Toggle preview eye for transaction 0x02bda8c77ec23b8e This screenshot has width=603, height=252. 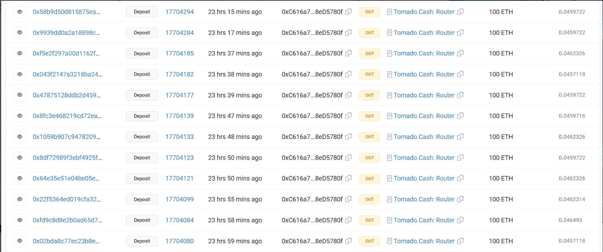point(19,241)
